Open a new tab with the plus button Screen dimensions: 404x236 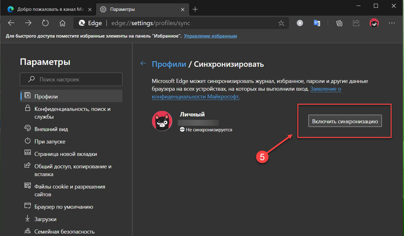pyautogui.click(x=195, y=9)
